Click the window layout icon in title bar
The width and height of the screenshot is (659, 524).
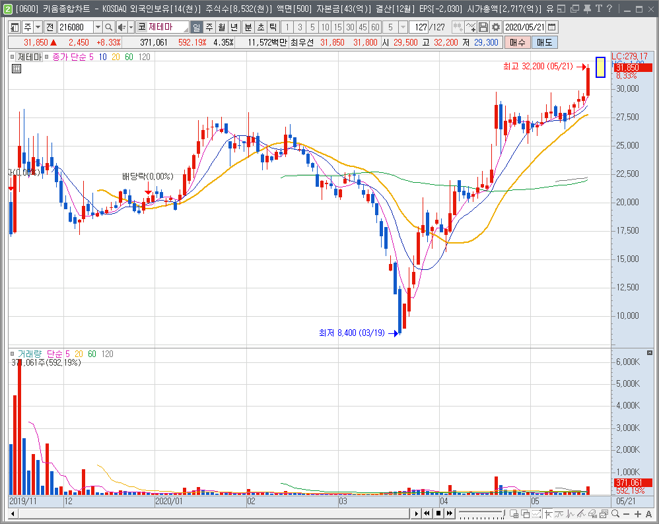click(561, 9)
